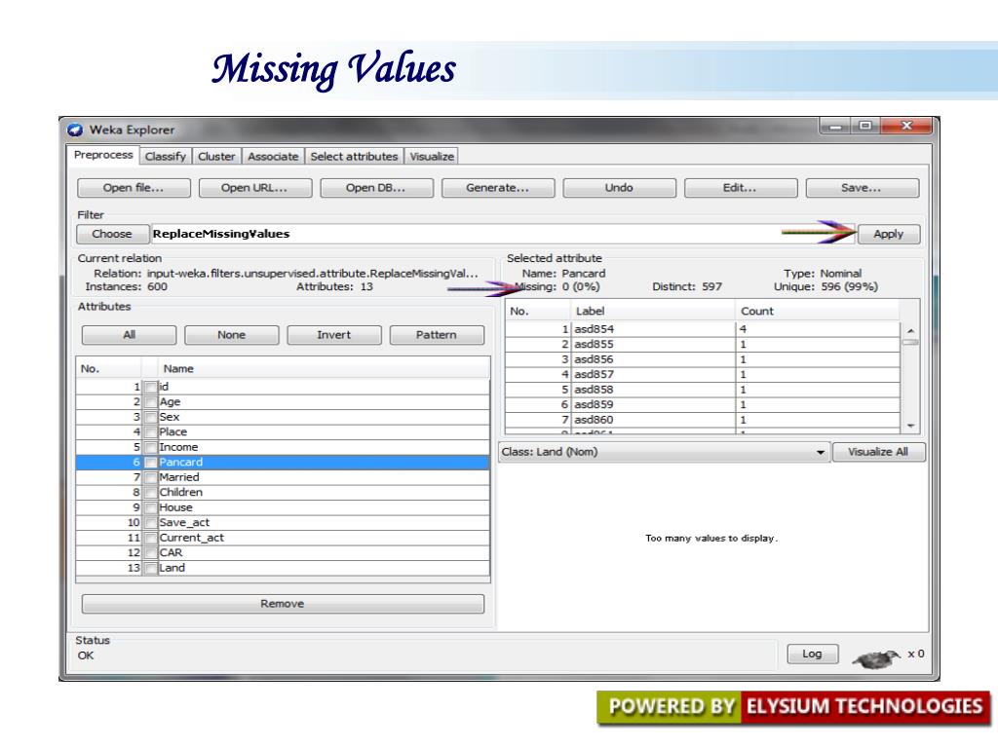
Task: Select the label row asd854
Action: (x=703, y=329)
